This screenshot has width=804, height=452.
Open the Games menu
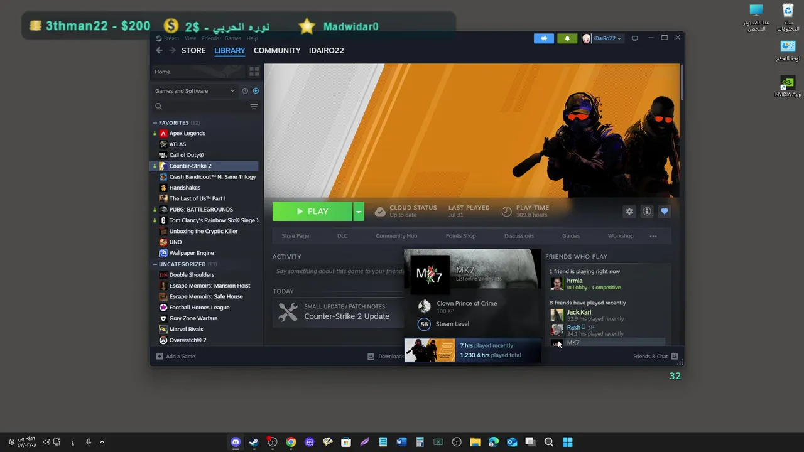(x=233, y=38)
